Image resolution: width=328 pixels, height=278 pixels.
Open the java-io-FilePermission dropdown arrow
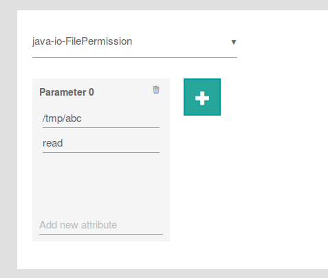234,42
